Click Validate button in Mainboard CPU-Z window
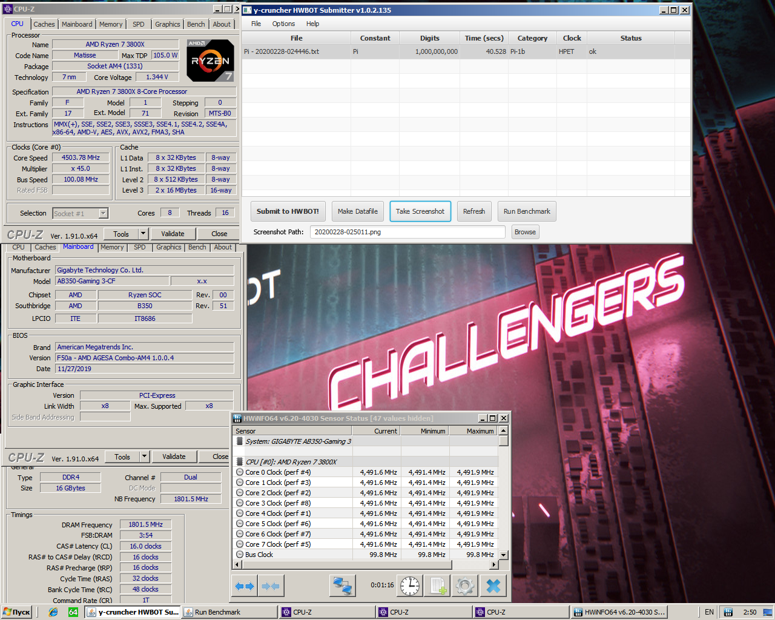 pos(174,457)
